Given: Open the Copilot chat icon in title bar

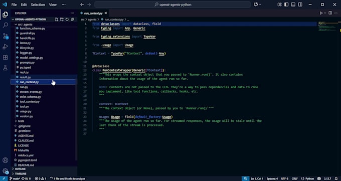Looking at the screenshot, I should (256, 5).
